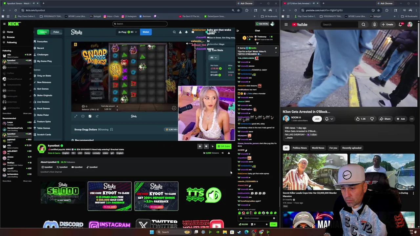This screenshot has width=420, height=236.
Task: Like the N3on video
Action: coord(361,119)
